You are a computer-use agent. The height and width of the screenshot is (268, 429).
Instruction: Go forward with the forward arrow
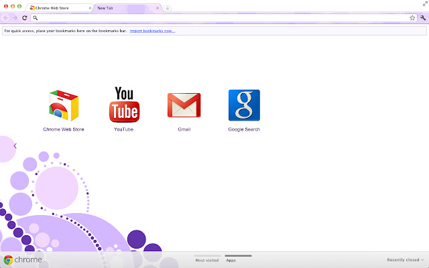tap(15, 18)
